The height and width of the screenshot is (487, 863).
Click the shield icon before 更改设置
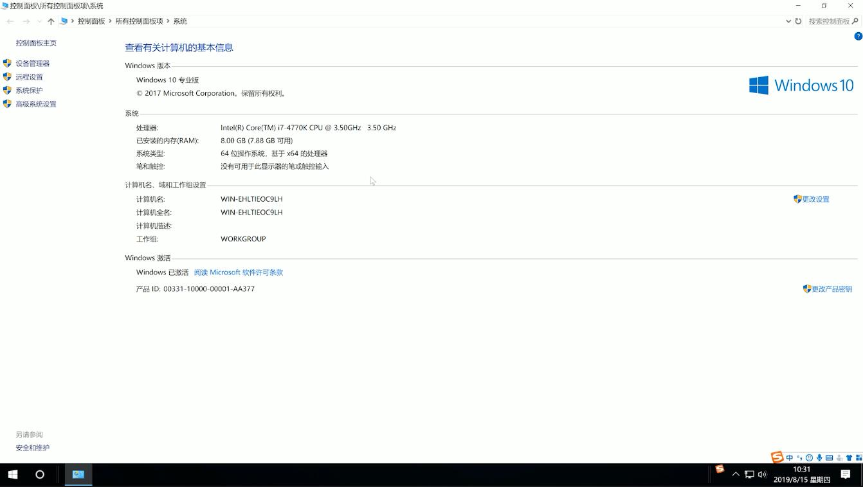(x=797, y=199)
